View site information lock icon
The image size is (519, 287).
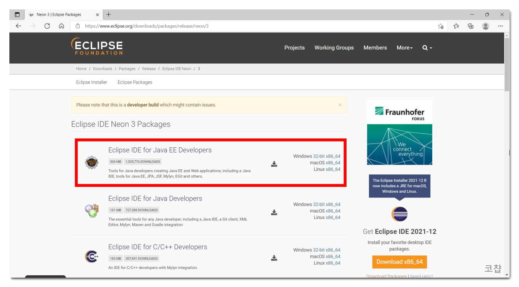pyautogui.click(x=78, y=26)
